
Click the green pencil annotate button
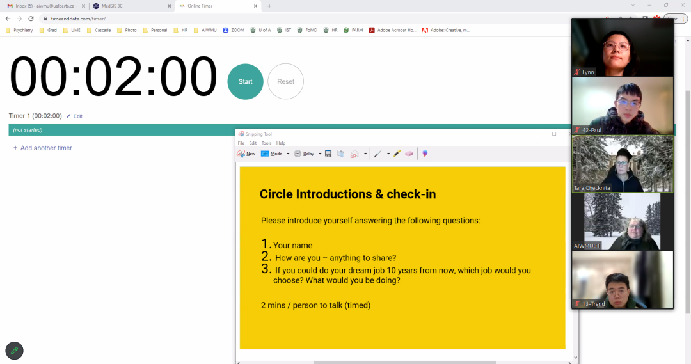click(14, 351)
